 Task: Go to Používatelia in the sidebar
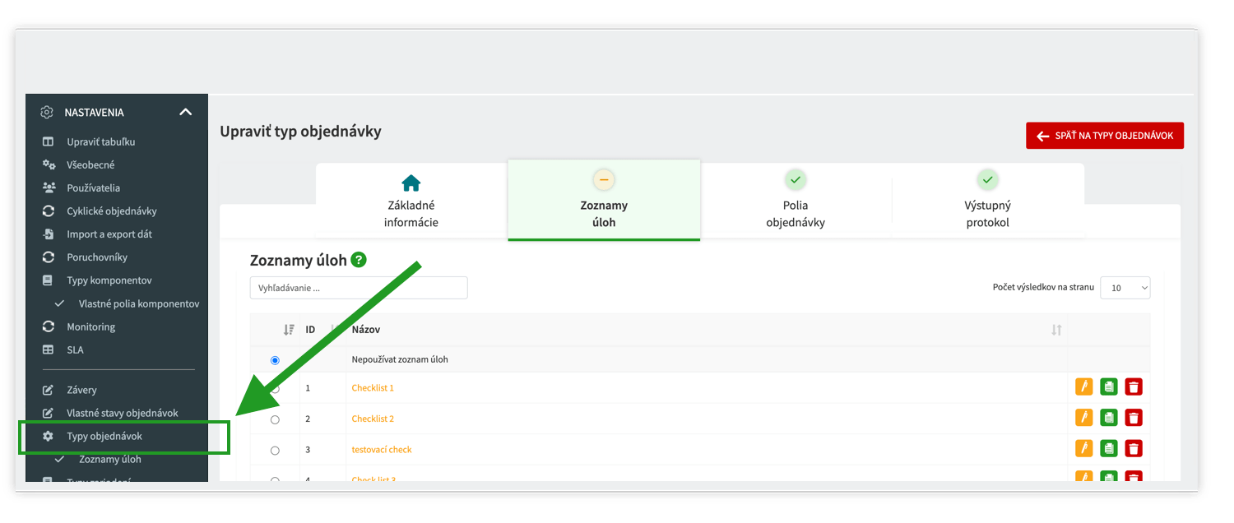pos(93,187)
